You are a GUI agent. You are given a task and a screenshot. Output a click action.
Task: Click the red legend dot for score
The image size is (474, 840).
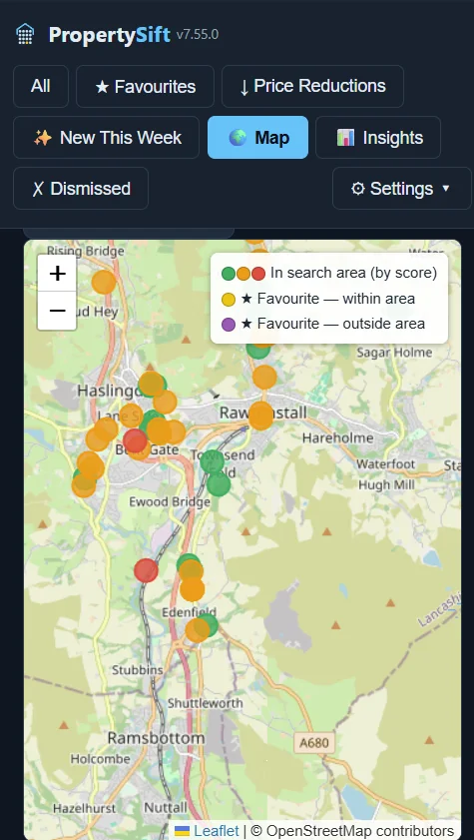coord(258,274)
